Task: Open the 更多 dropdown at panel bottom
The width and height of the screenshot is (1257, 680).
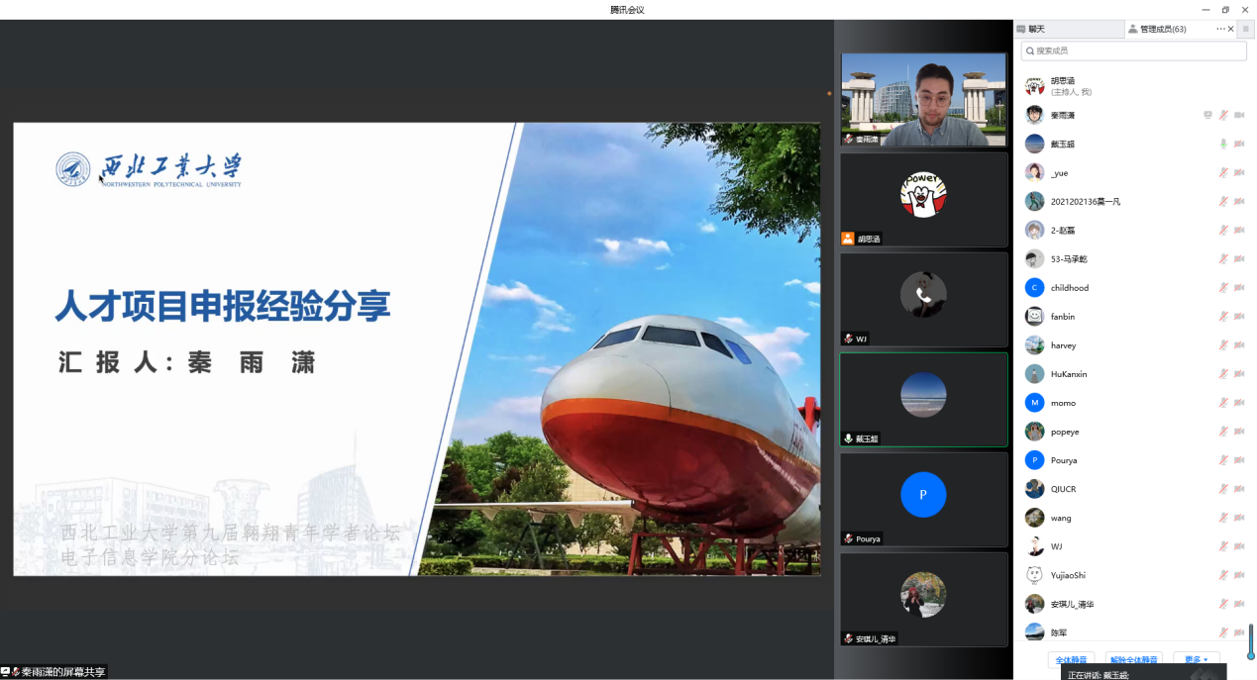Action: point(1197,660)
